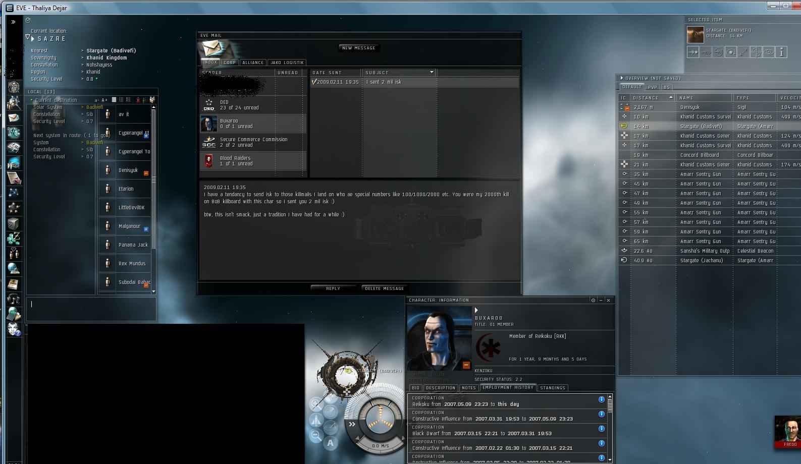Open the Jukebox headphones icon
The image size is (801, 464).
click(14, 299)
